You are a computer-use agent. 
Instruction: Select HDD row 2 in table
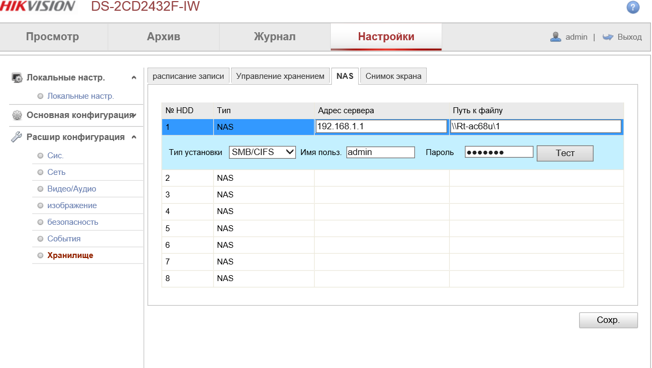click(392, 178)
